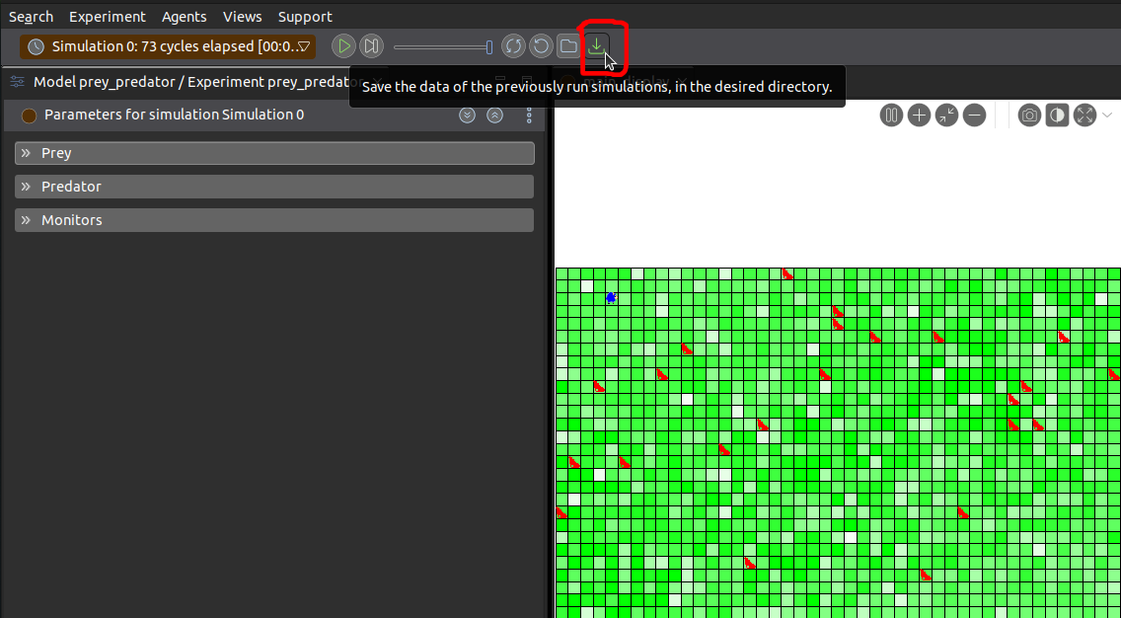The height and width of the screenshot is (618, 1121).
Task: Zoom in the display with the plus icon
Action: (x=919, y=116)
